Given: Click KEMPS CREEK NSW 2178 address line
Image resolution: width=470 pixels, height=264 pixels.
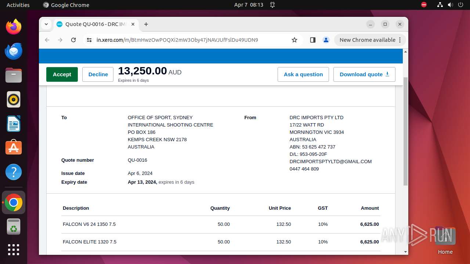Looking at the screenshot, I should [x=157, y=140].
